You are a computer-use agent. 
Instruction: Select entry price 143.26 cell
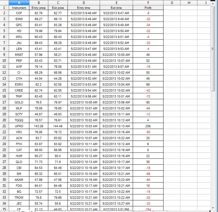(x=39, y=126)
